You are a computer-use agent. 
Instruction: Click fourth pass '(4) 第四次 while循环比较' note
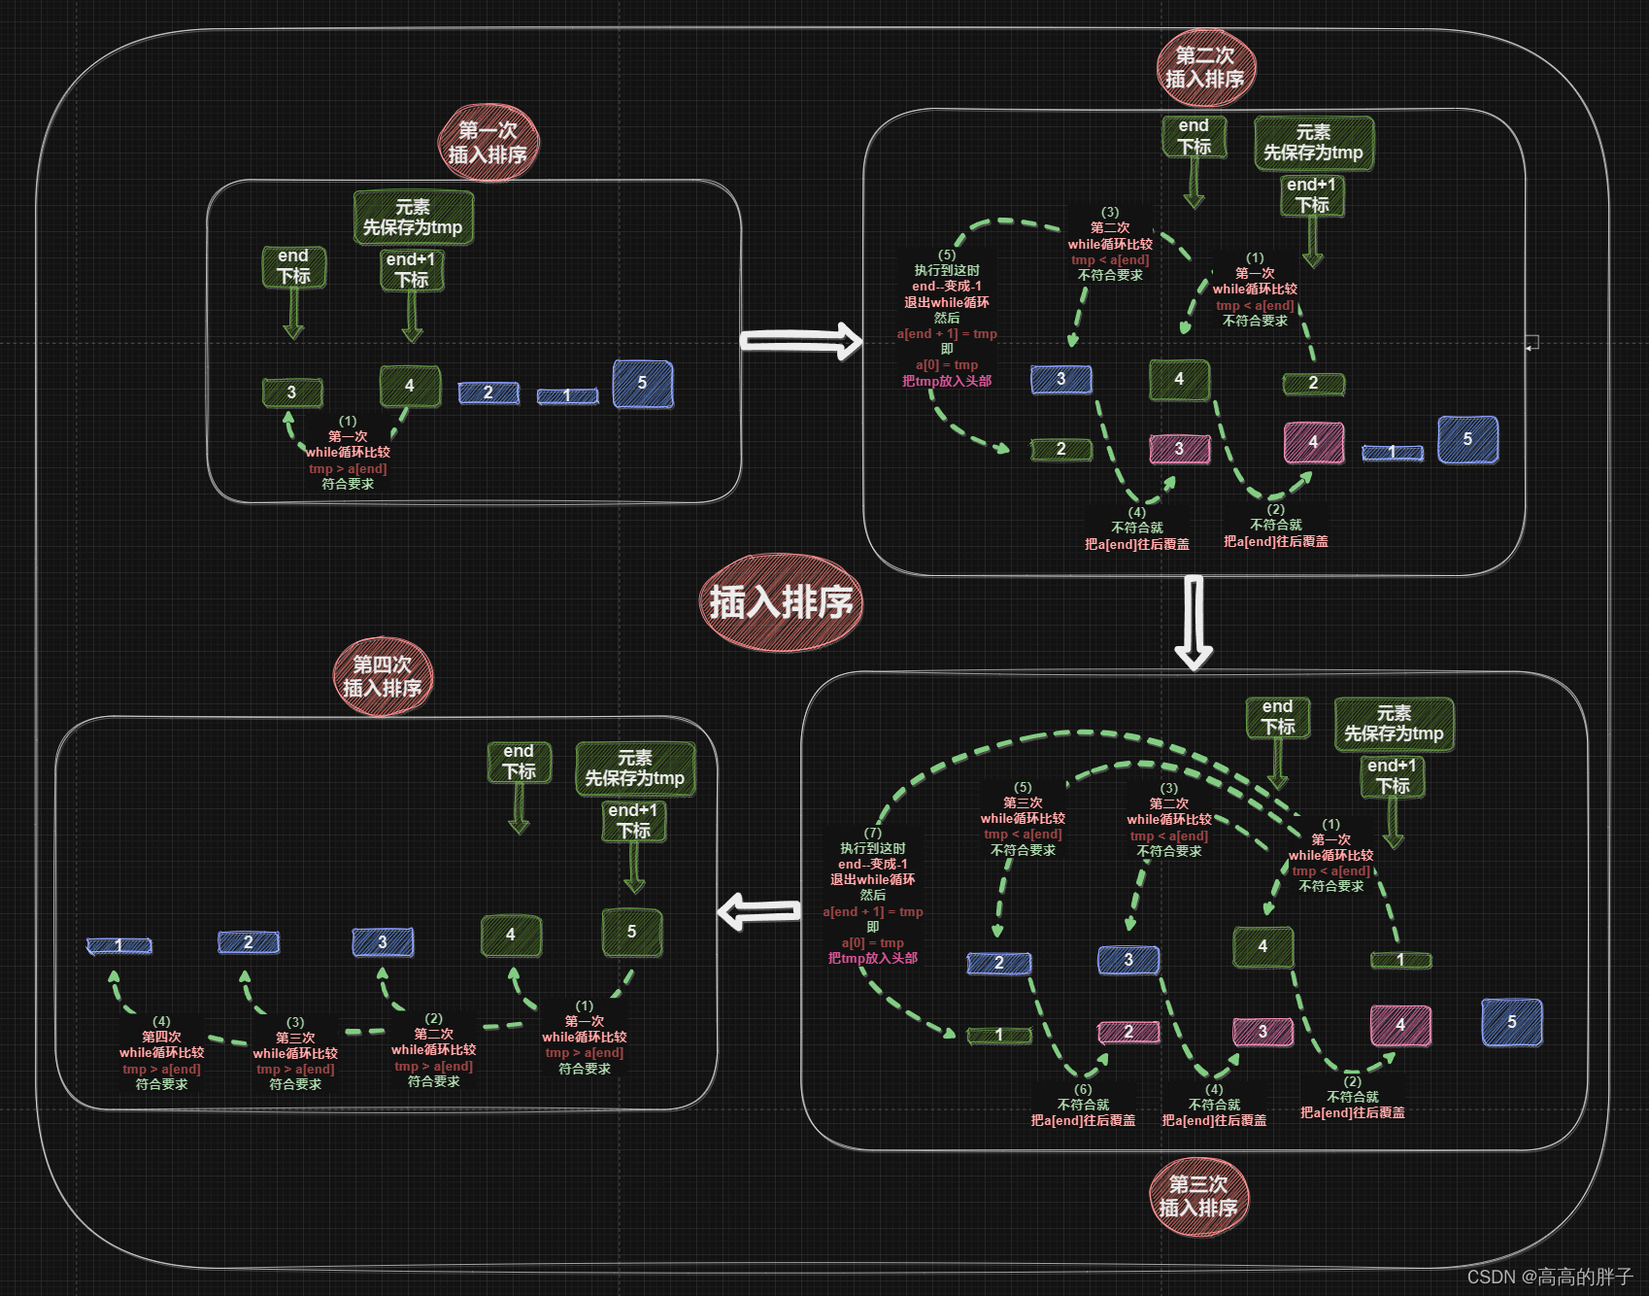pos(162,1054)
